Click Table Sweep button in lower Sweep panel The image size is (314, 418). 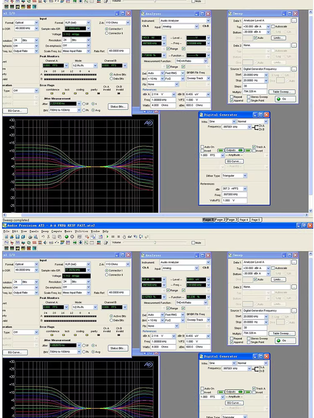281,334
